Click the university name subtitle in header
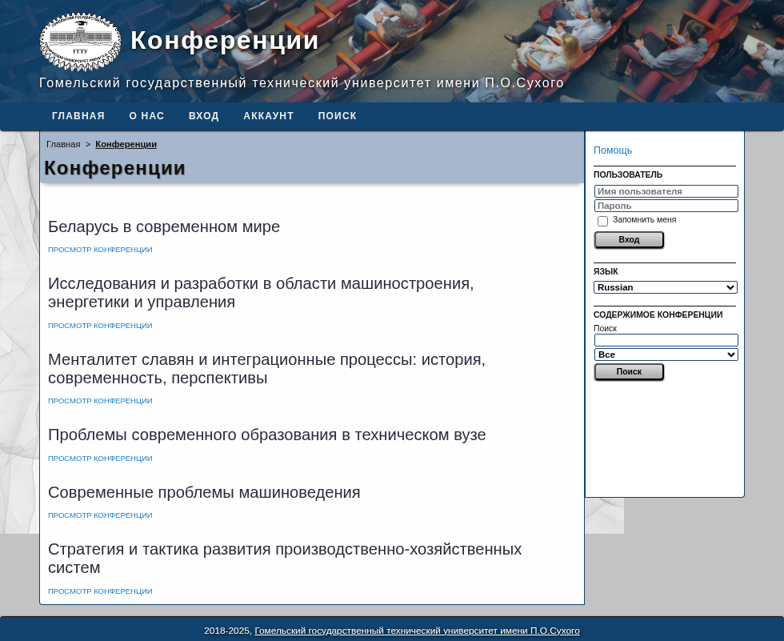784x641 pixels. [x=302, y=83]
